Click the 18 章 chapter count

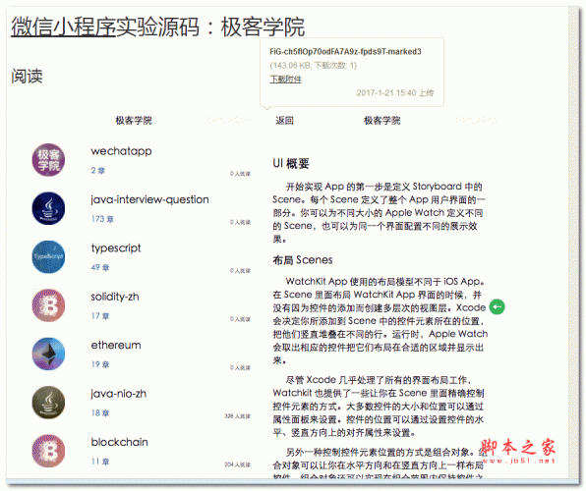click(x=100, y=413)
